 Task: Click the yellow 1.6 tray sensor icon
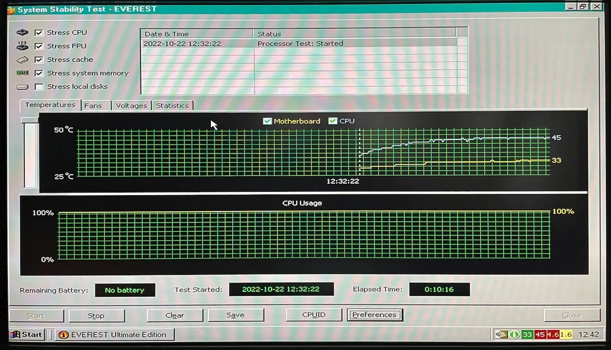(x=566, y=334)
